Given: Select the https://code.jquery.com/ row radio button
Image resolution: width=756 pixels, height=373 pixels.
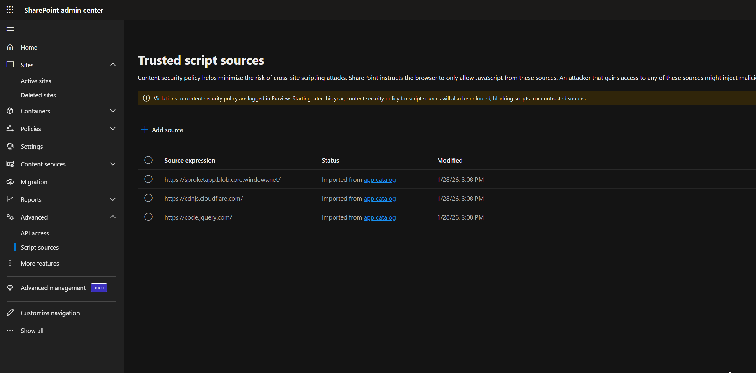Looking at the screenshot, I should click(148, 217).
